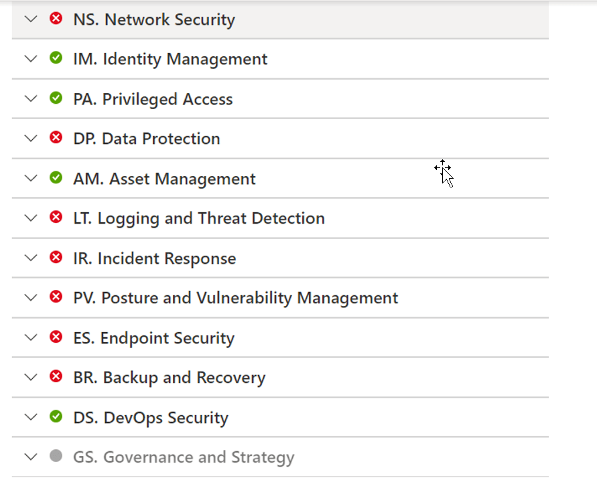The width and height of the screenshot is (597, 484).
Task: Open the ES. Endpoint Security label
Action: [153, 338]
